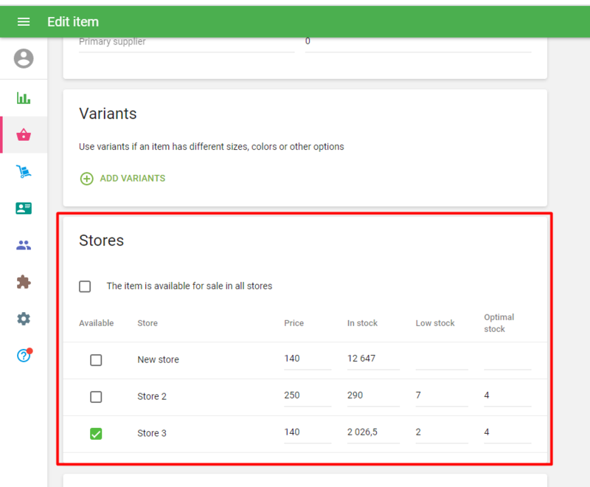Click the plus icon beside Add Variants
590x487 pixels.
(x=86, y=179)
